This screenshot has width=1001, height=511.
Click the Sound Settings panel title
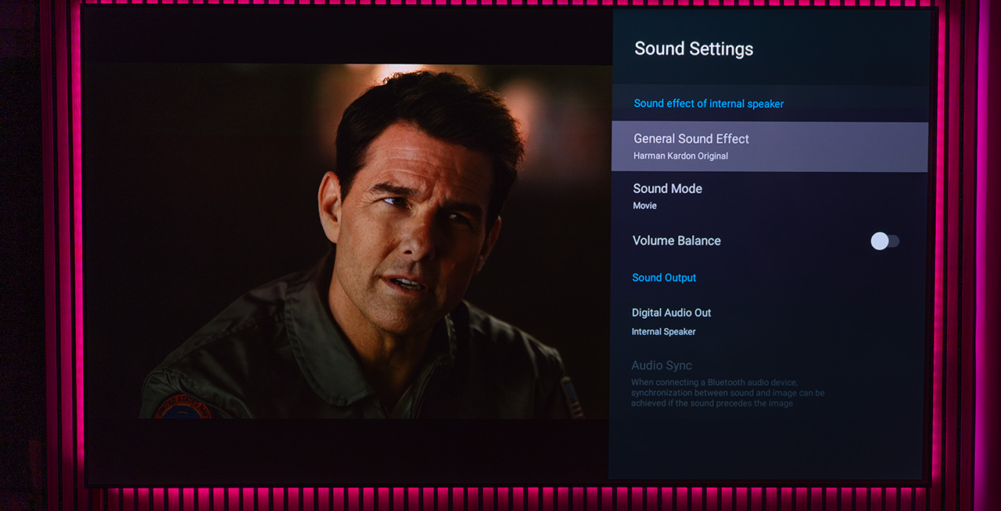tap(693, 49)
